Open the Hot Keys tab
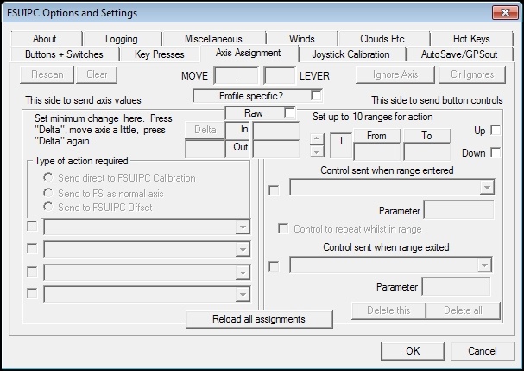Viewport: 524px width, 371px height. (470, 39)
